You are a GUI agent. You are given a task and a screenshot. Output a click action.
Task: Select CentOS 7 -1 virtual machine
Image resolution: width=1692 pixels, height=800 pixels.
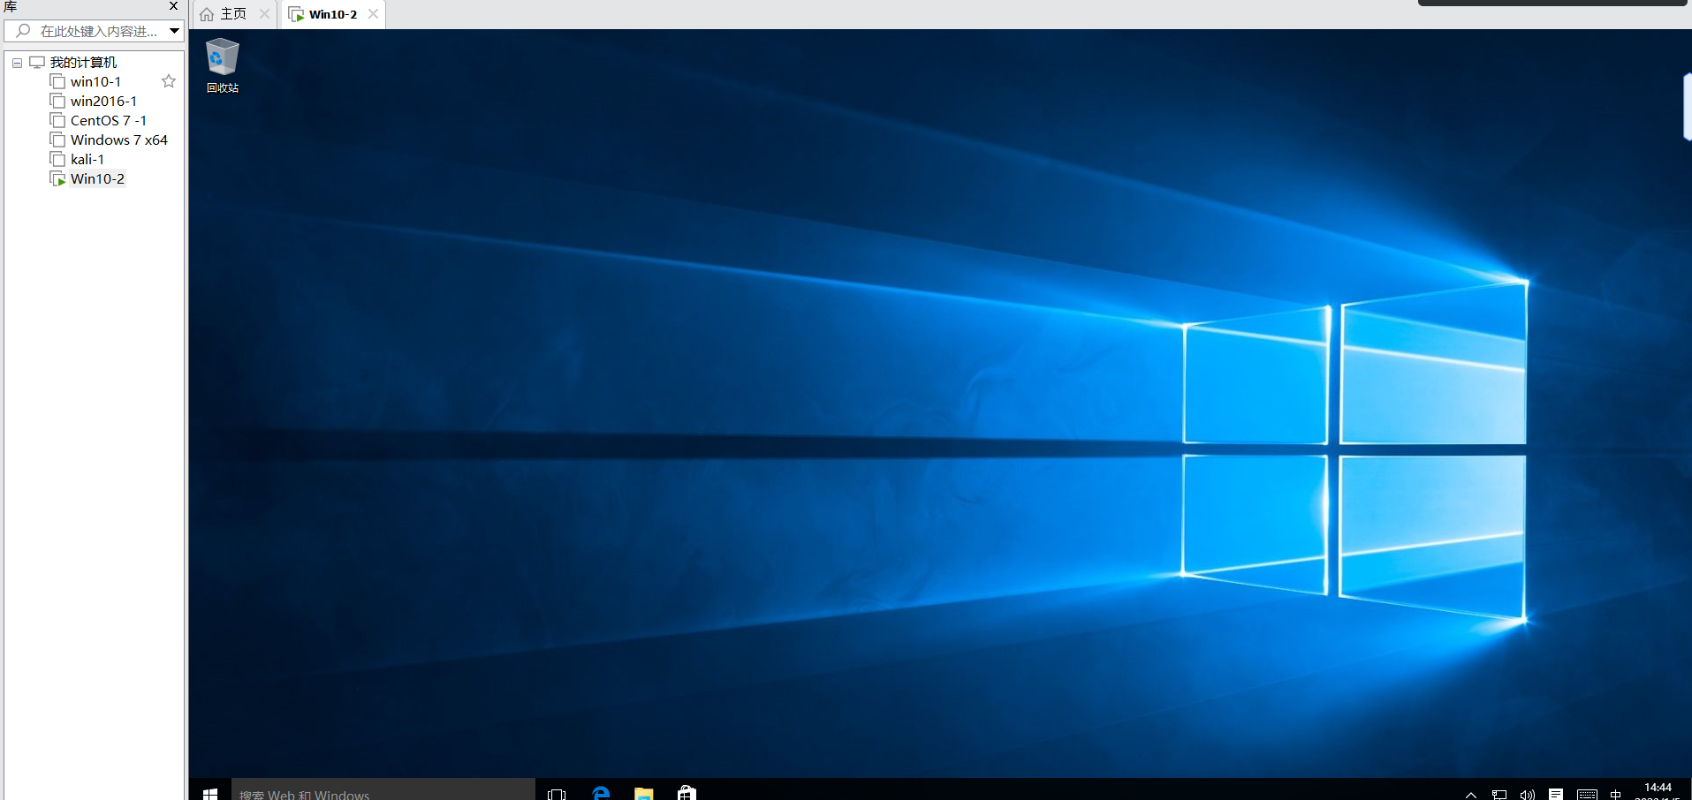pos(108,120)
